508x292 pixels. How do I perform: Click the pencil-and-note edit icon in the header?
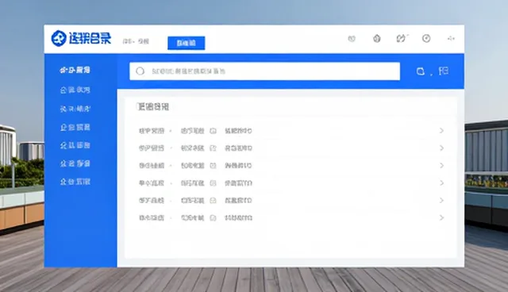point(402,39)
